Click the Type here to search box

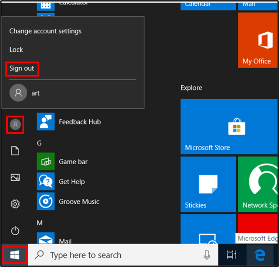123,255
